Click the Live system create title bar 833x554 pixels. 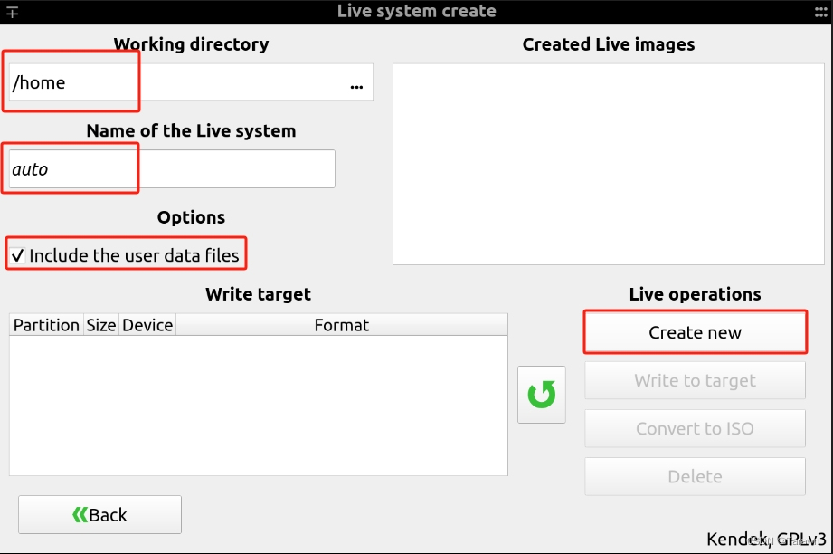point(416,11)
